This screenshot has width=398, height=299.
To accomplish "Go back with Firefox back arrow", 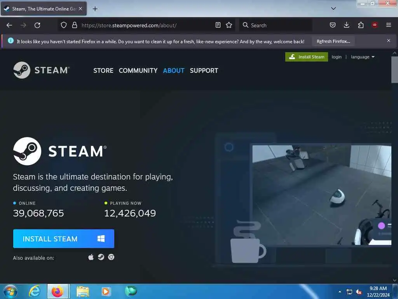I will (9, 25).
